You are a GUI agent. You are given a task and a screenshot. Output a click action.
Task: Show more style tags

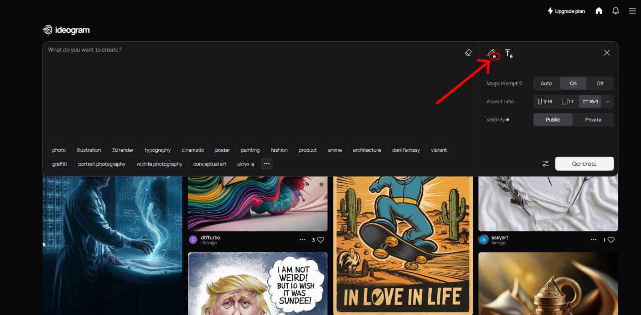tap(266, 164)
